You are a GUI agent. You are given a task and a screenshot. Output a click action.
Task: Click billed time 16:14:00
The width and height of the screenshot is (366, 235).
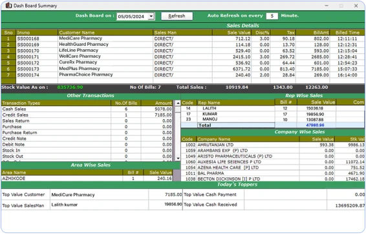pyautogui.click(x=347, y=75)
